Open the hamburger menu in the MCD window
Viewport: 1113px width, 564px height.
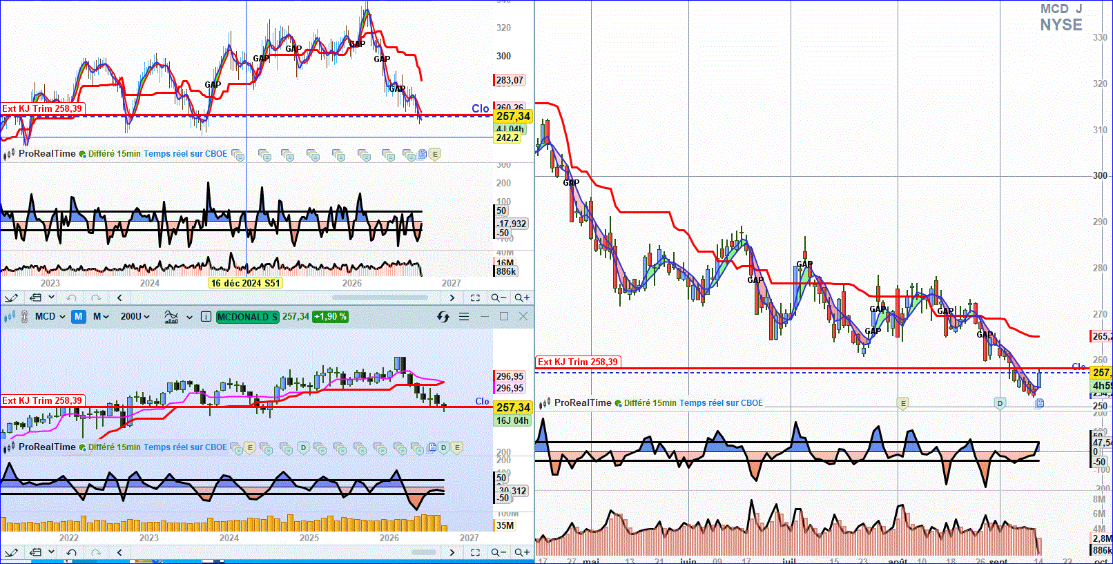point(464,316)
